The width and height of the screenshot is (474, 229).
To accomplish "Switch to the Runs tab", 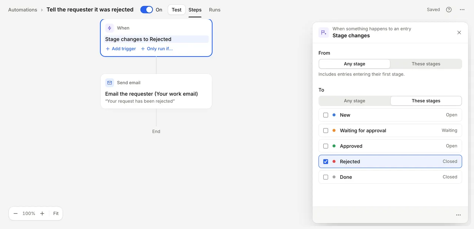I will (214, 10).
